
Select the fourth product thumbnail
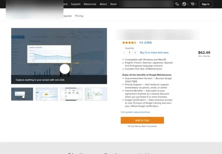pos(96,94)
